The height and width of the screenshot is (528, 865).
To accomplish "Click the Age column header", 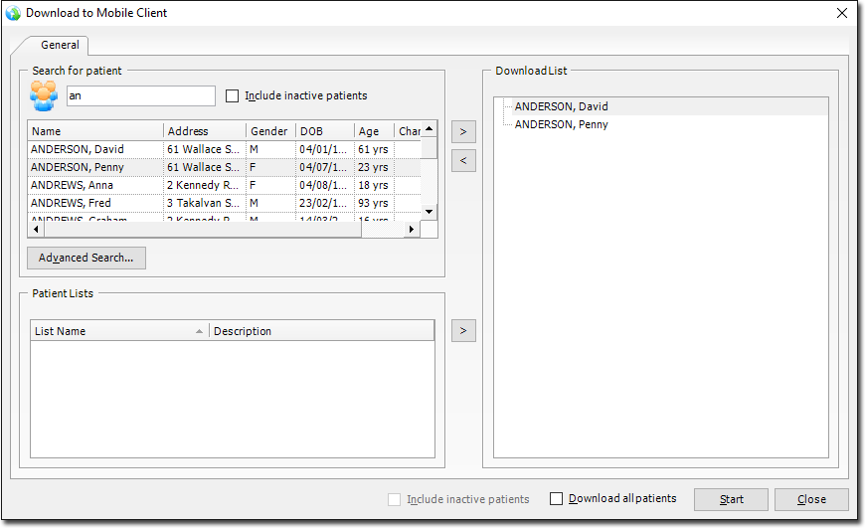I will tap(374, 131).
